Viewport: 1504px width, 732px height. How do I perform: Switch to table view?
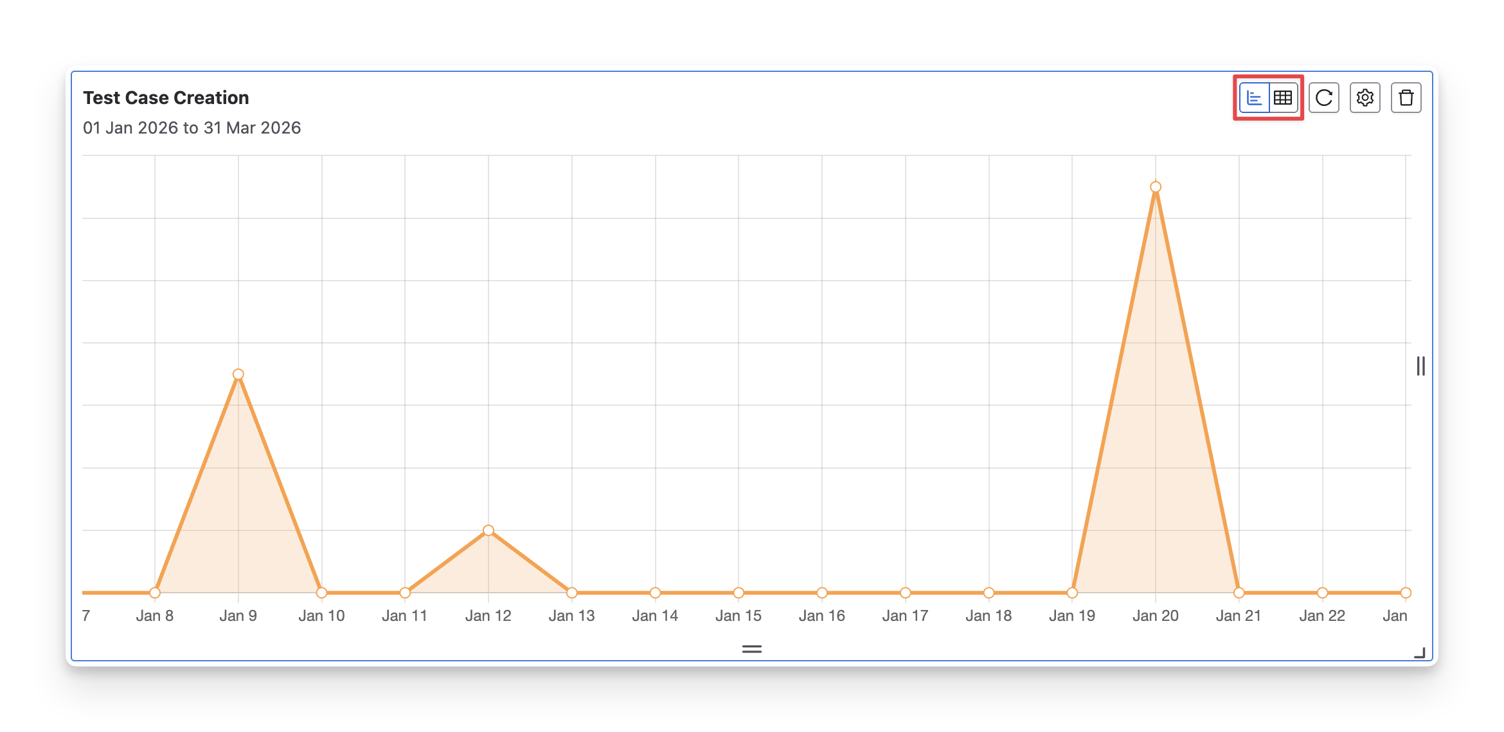pyautogui.click(x=1283, y=98)
